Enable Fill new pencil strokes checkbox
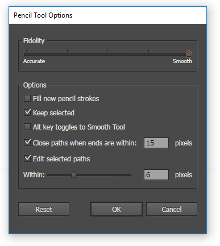 coord(27,98)
